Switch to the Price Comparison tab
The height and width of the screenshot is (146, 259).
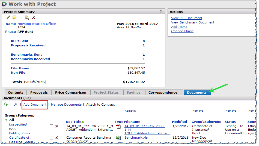coord(70,93)
